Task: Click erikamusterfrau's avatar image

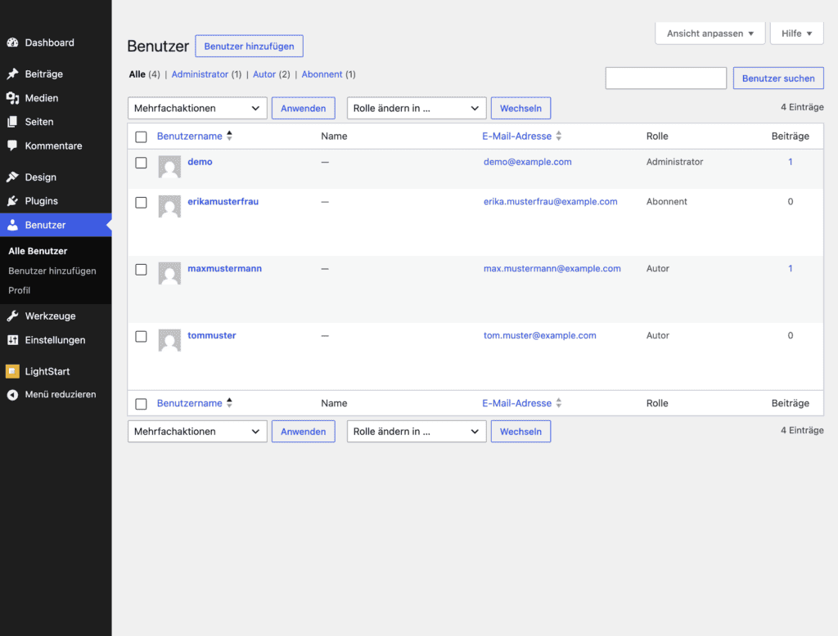Action: coord(169,206)
